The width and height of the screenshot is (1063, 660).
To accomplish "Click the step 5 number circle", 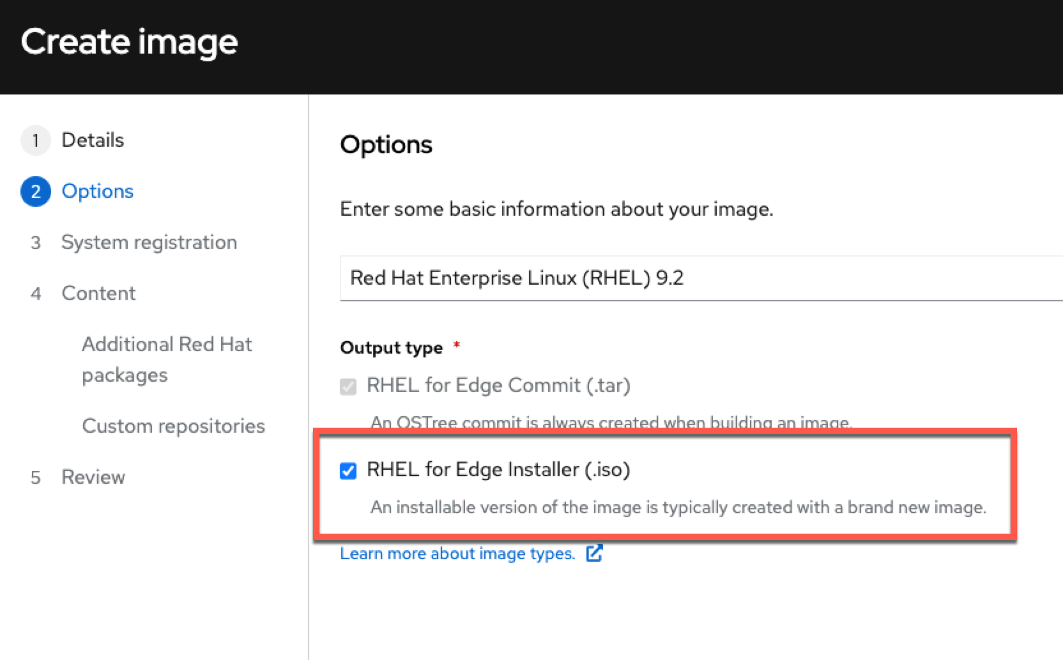I will pyautogui.click(x=35, y=477).
